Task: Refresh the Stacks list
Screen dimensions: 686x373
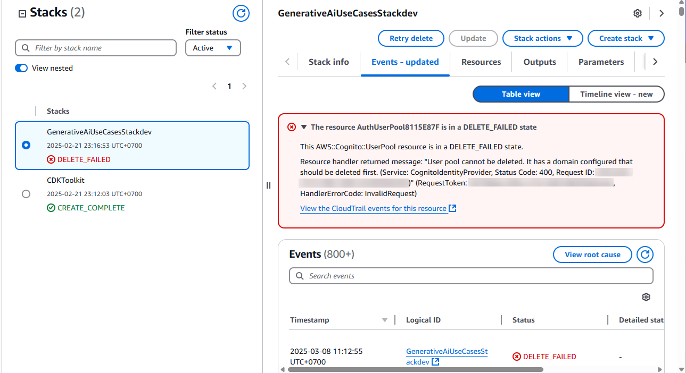Action: [x=241, y=13]
